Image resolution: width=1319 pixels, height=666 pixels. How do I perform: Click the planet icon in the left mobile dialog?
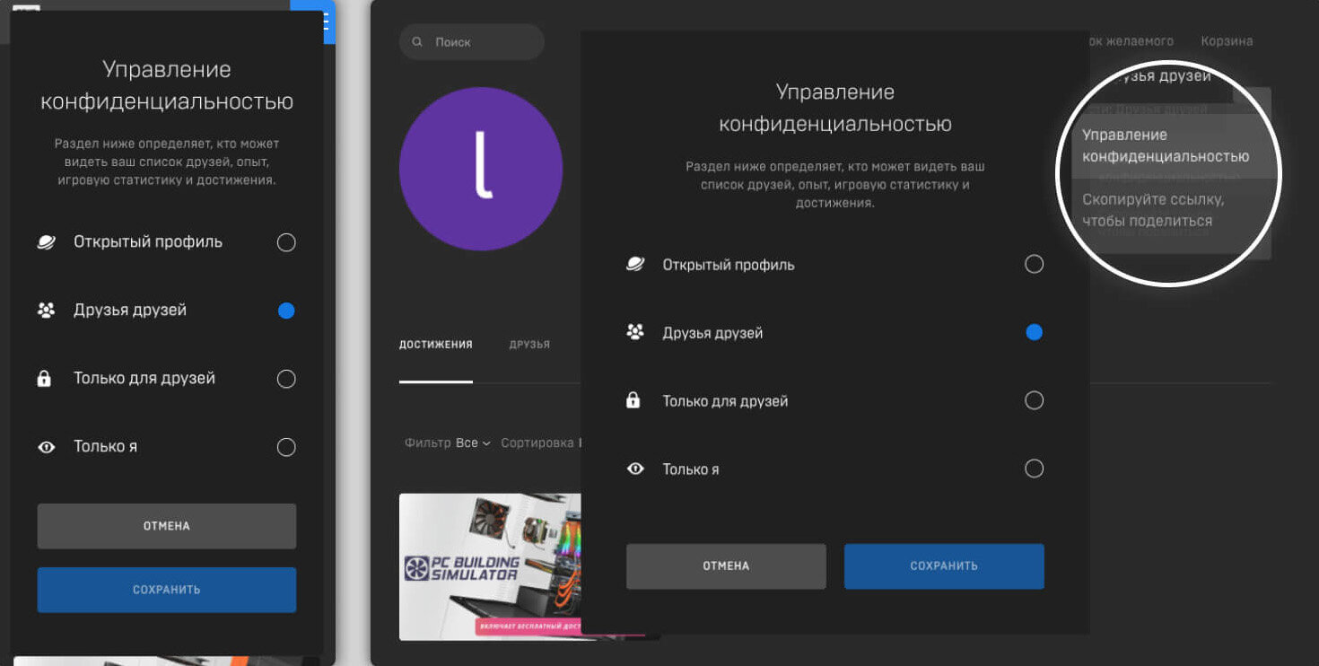[x=46, y=242]
